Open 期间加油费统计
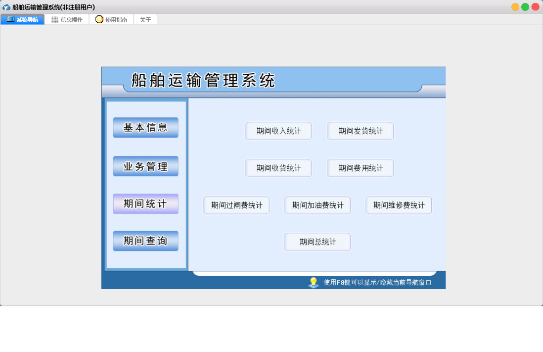The image size is (543, 352). tap(317, 205)
